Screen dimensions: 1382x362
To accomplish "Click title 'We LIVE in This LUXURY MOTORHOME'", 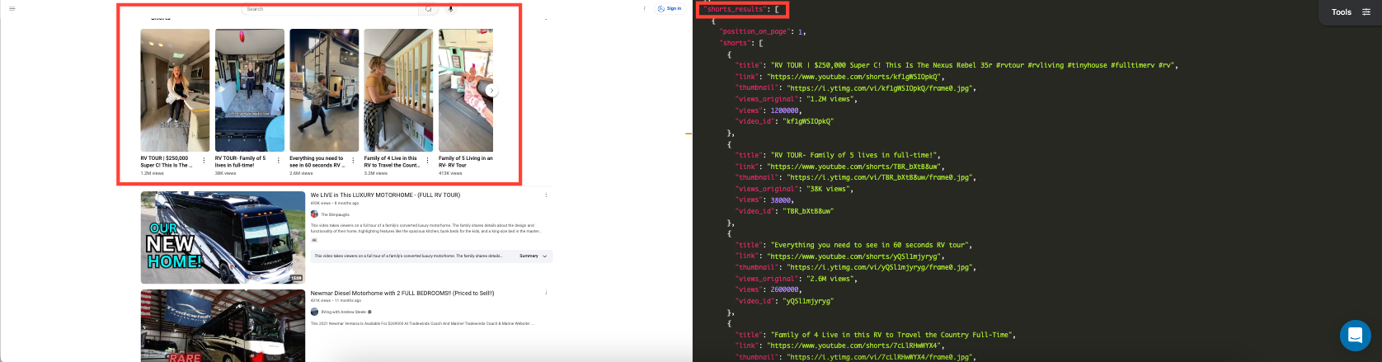I will (385, 195).
